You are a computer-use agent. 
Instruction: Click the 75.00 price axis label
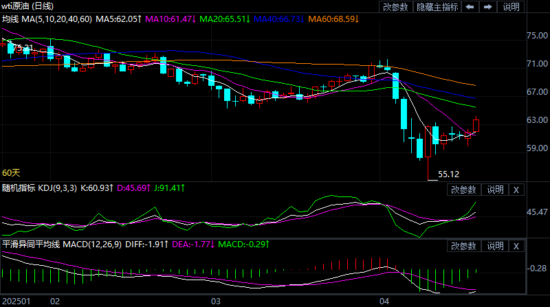pyautogui.click(x=538, y=36)
